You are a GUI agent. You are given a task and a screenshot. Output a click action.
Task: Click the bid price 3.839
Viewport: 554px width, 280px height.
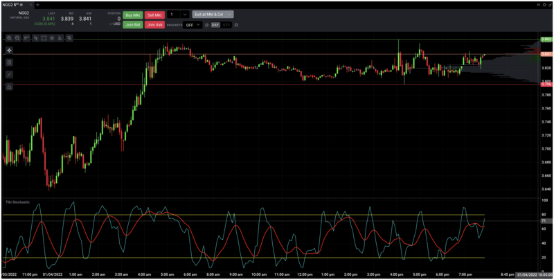tap(66, 19)
